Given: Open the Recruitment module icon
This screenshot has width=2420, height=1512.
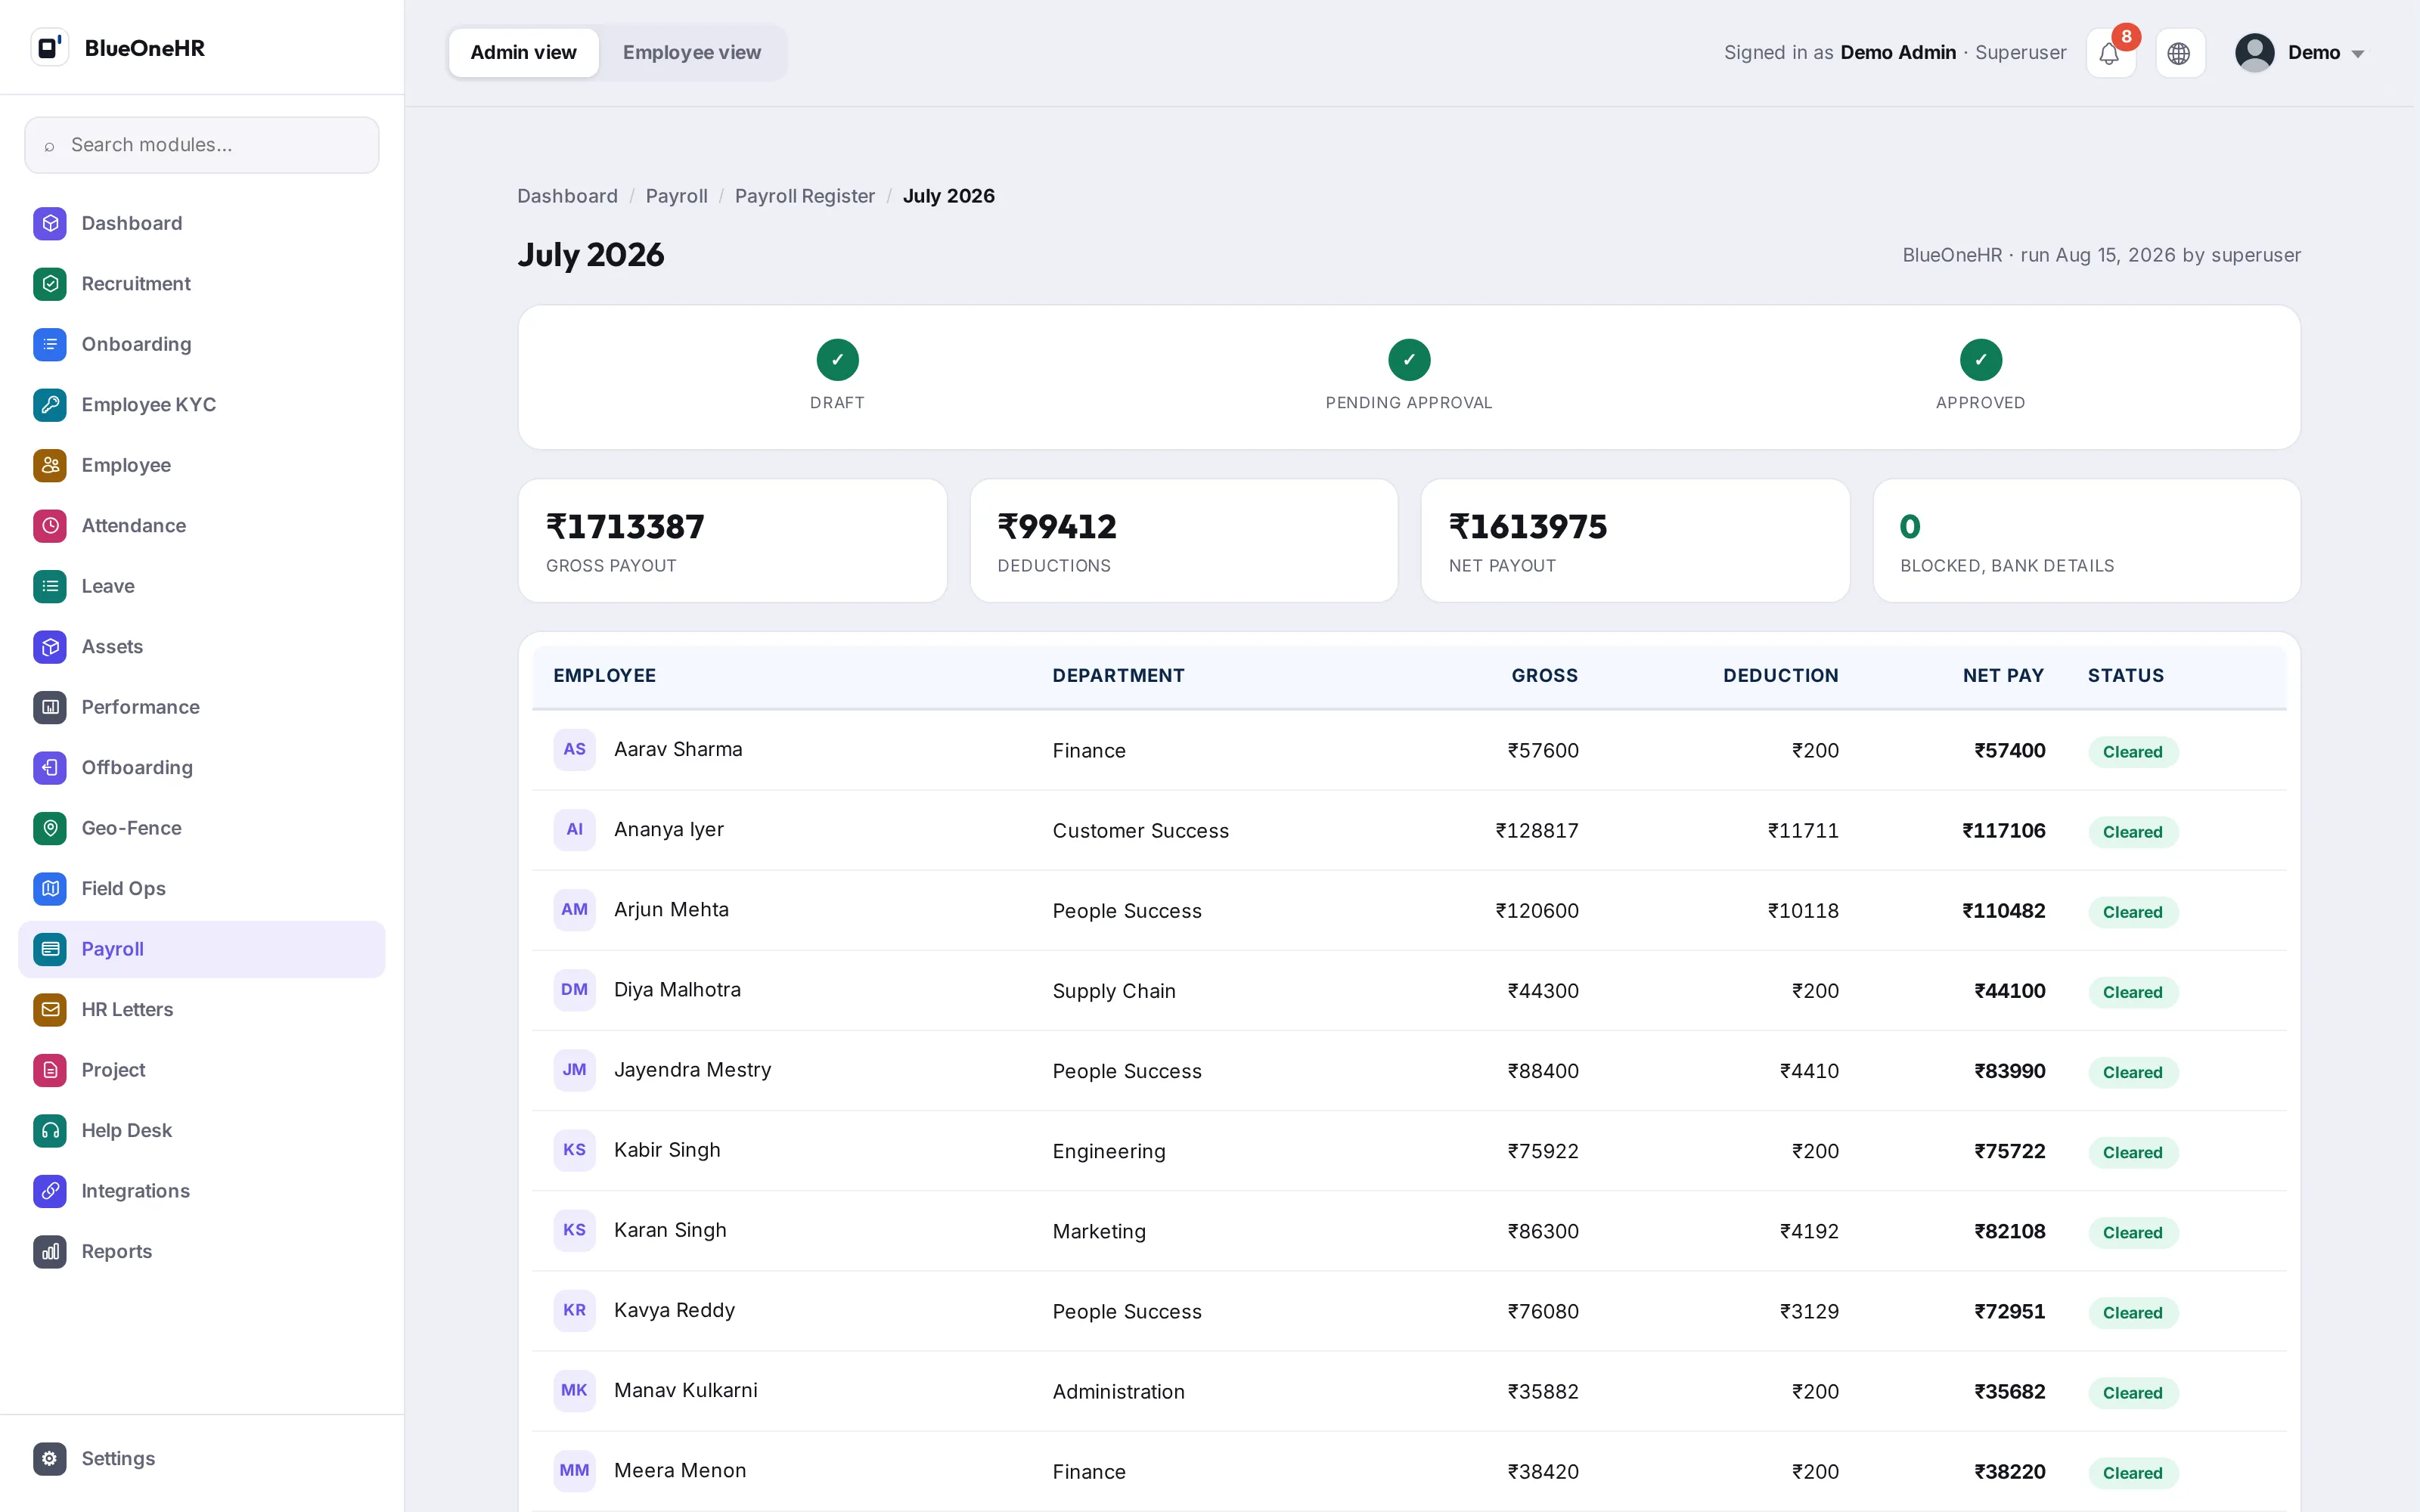Looking at the screenshot, I should click(x=50, y=284).
